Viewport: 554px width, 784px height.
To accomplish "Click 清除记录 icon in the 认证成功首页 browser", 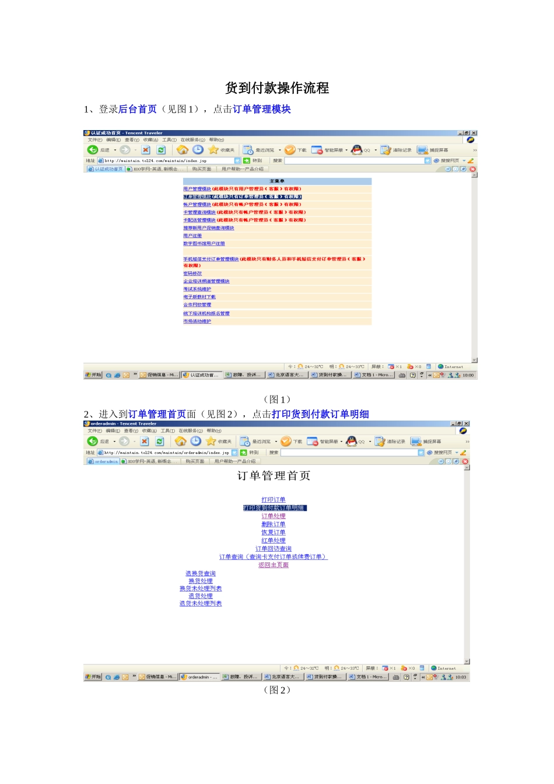I will coord(386,150).
